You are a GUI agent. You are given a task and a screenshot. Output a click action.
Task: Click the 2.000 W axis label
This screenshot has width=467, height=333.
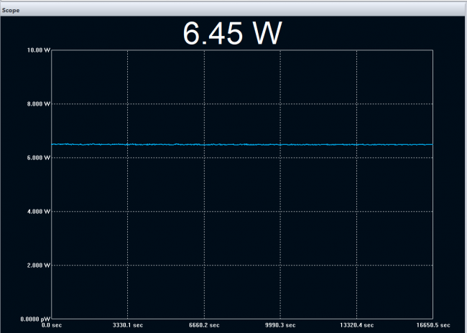39,265
